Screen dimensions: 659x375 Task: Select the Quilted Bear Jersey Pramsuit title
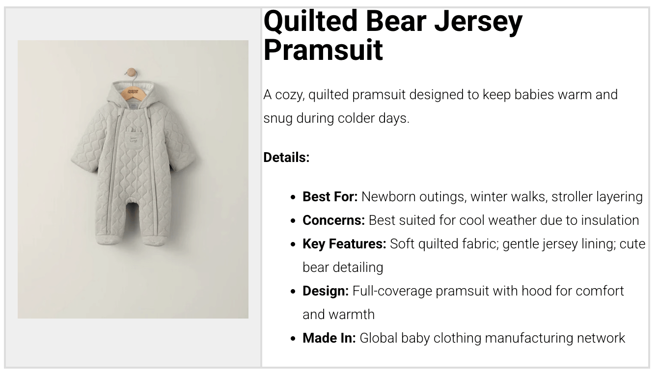393,35
